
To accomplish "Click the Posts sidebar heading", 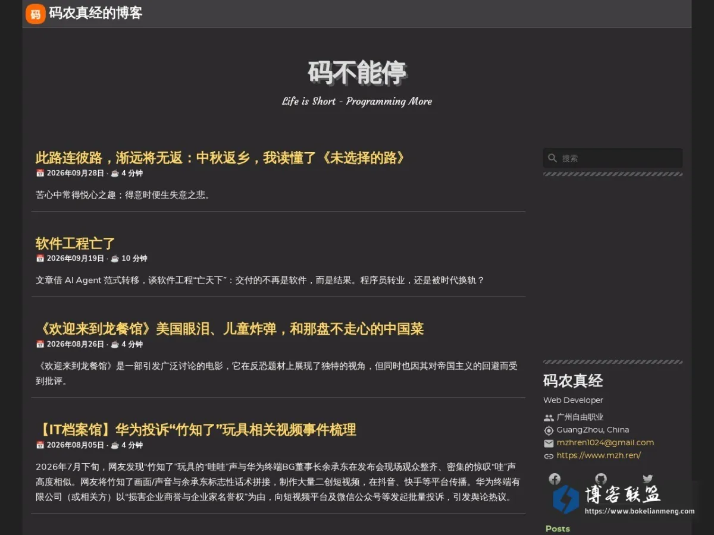I will (x=558, y=529).
